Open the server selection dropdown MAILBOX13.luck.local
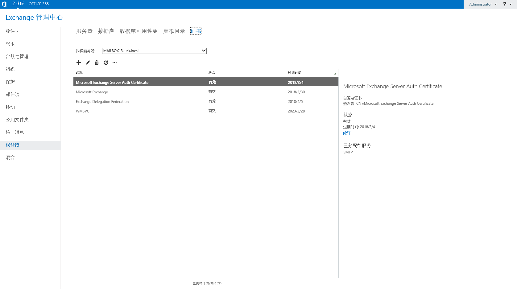 pos(154,51)
